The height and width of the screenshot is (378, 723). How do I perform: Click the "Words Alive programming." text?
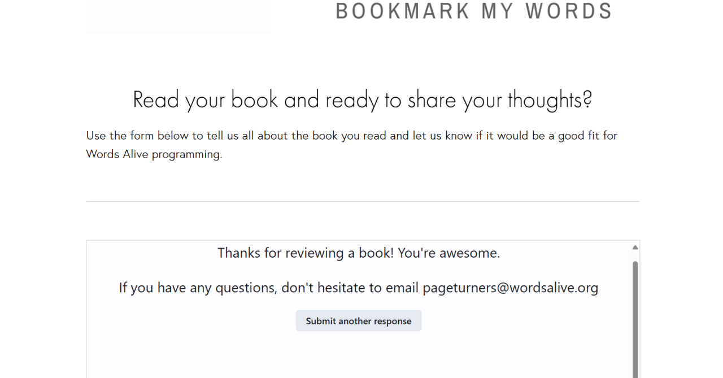coord(154,154)
